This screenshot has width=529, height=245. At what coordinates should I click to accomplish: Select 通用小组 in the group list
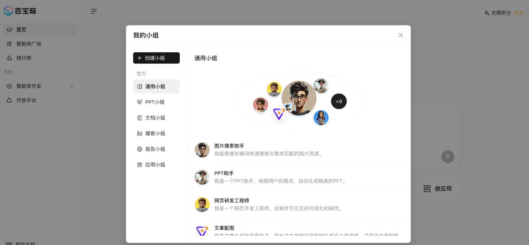coord(156,86)
